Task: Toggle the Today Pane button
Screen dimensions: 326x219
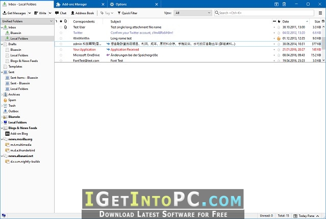Action: 306,216
